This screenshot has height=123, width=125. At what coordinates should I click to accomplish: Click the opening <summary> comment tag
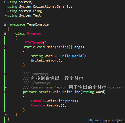40,74
